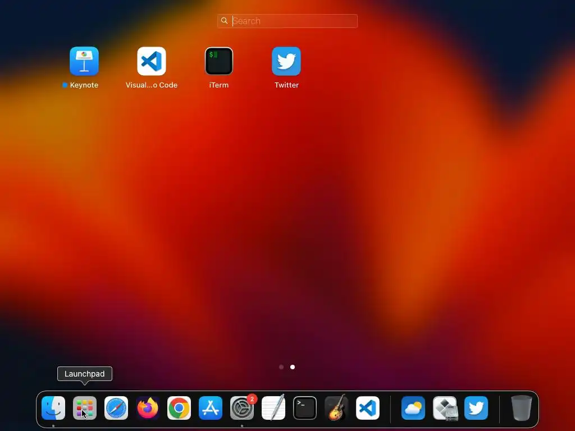Click the magnifying glass in the search field
The height and width of the screenshot is (431, 575).
[x=225, y=21]
